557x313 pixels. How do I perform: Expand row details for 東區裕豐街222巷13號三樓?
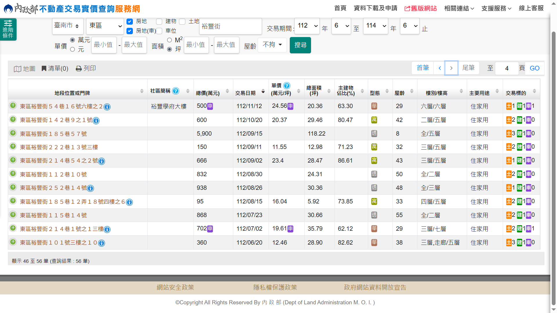[13, 146]
